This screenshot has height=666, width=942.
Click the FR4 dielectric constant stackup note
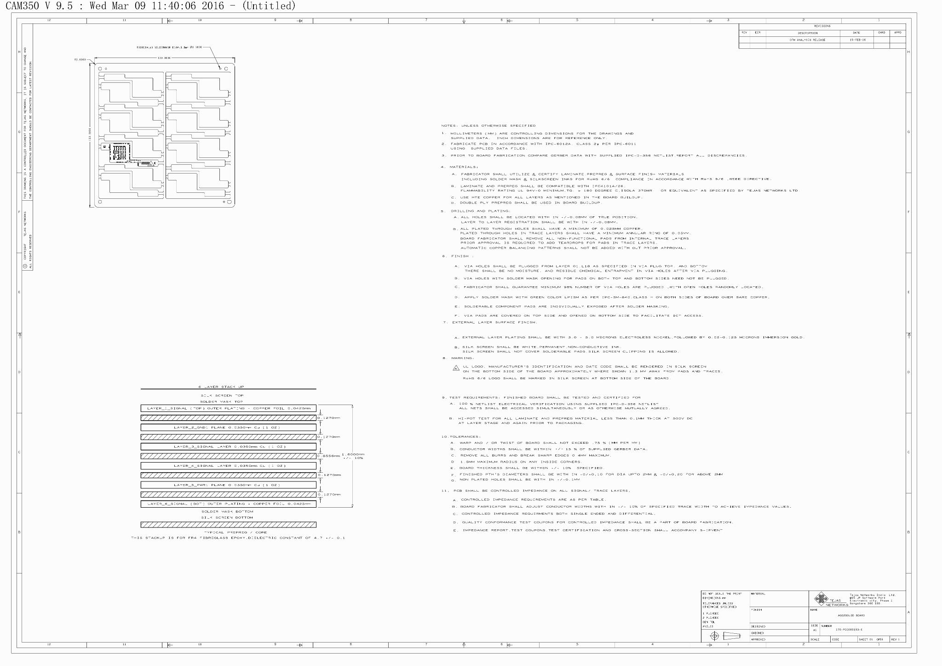pyautogui.click(x=238, y=538)
